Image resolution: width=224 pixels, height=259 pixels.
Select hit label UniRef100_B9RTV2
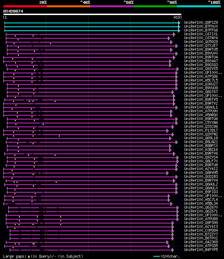tap(201, 103)
